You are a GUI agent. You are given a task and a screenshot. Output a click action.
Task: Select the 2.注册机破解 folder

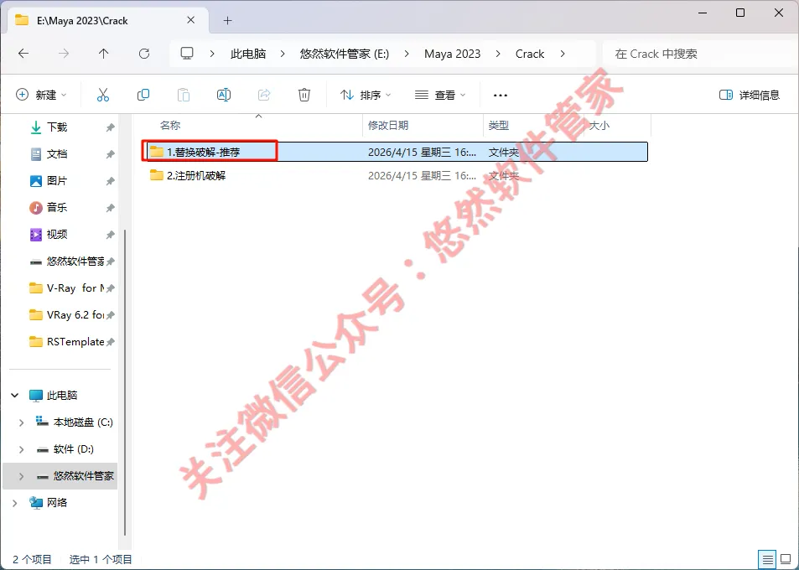point(196,175)
